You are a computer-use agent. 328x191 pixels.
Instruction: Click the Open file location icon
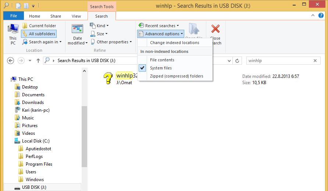click(x=194, y=29)
